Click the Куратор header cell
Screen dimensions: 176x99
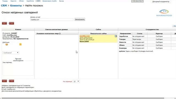point(159,34)
